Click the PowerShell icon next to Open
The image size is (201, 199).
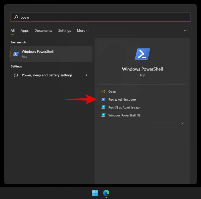[104, 92]
